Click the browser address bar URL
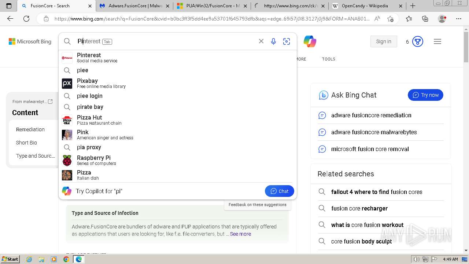469x264 pixels. point(212,19)
